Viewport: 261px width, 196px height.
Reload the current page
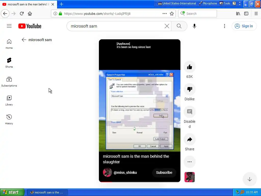[x=22, y=14]
